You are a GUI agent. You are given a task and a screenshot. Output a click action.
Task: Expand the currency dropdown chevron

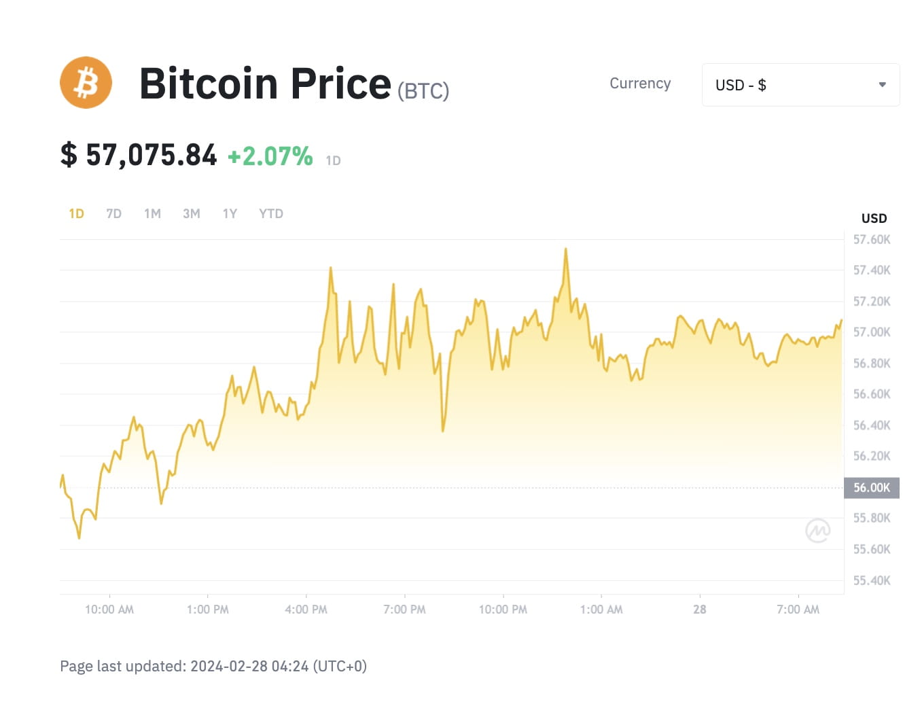click(x=881, y=84)
